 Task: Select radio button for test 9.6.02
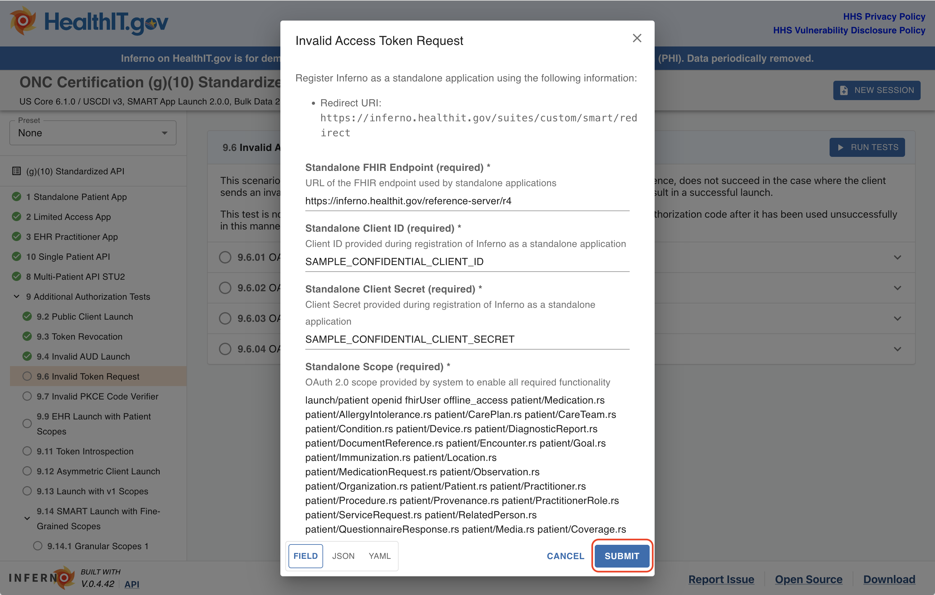click(x=225, y=288)
